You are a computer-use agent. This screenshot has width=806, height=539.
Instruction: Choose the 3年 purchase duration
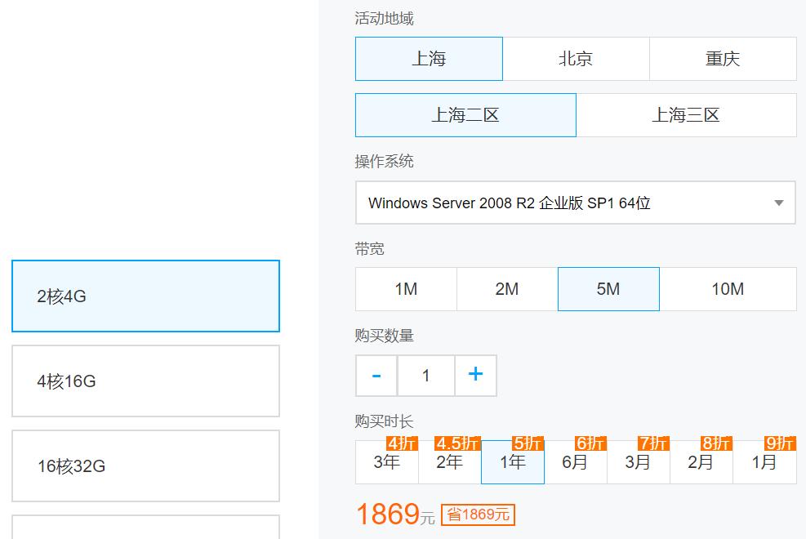click(x=386, y=462)
